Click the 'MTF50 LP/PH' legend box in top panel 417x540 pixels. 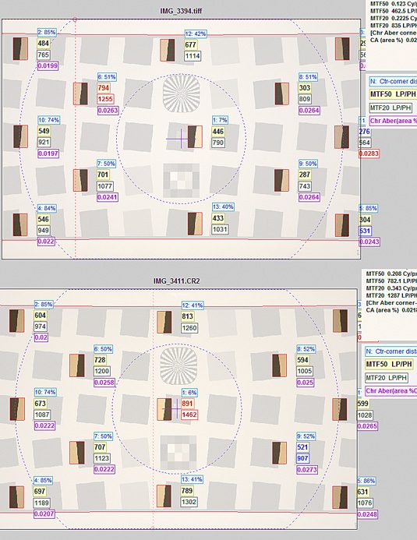393,94
